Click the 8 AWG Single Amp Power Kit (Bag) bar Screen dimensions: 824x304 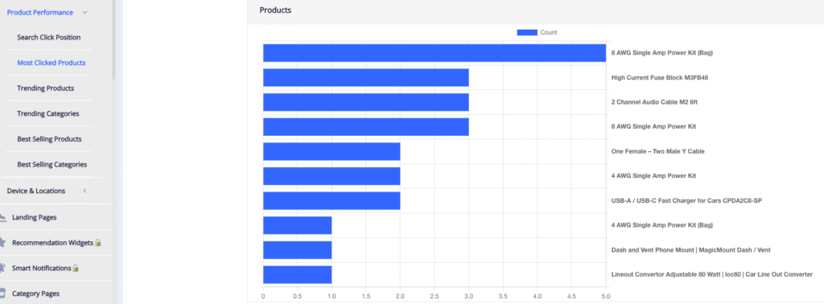[434, 53]
